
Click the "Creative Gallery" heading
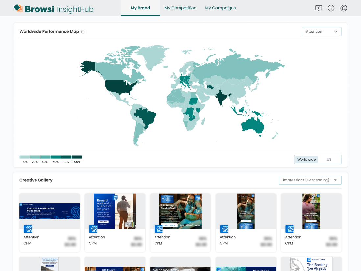[x=36, y=180]
